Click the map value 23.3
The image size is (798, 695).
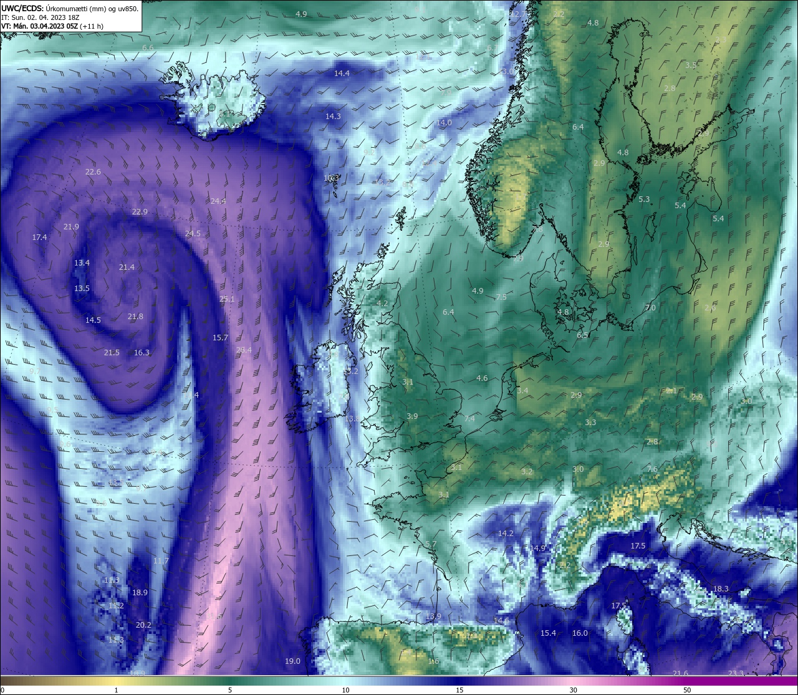[x=736, y=673]
